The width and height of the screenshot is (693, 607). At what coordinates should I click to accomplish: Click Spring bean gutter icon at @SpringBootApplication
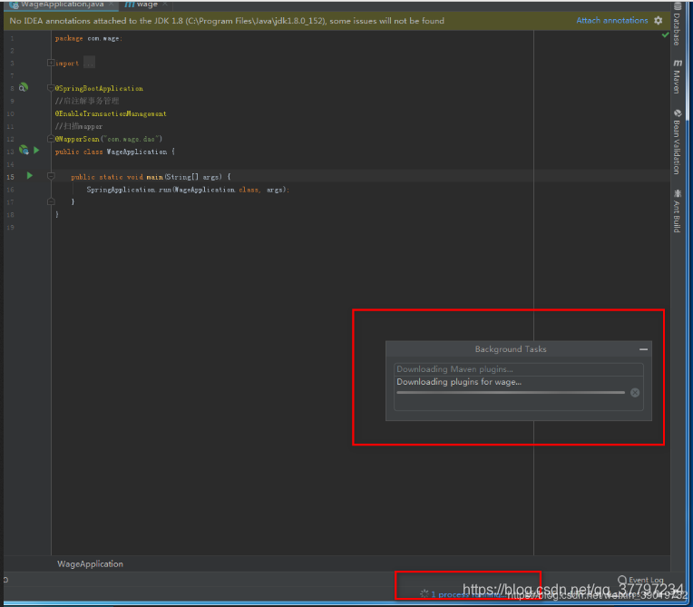click(x=24, y=87)
